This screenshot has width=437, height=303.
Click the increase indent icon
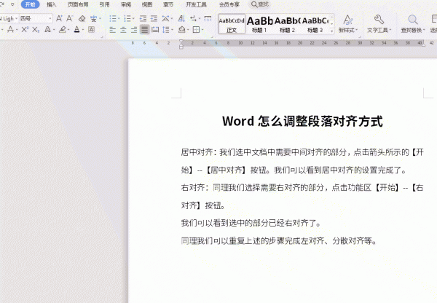point(154,19)
